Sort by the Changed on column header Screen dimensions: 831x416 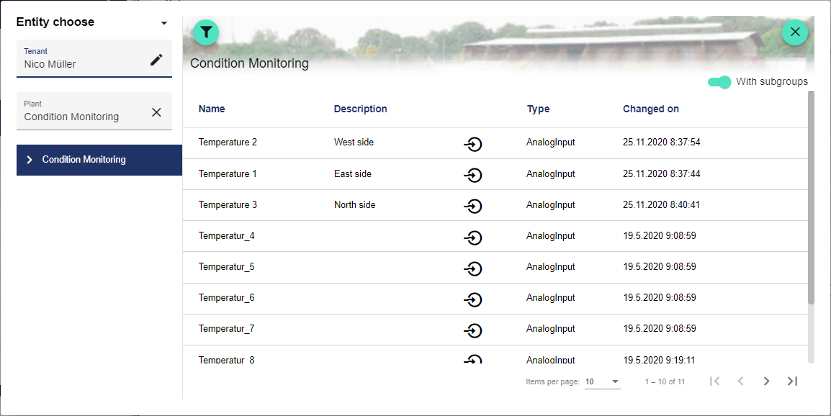point(650,109)
